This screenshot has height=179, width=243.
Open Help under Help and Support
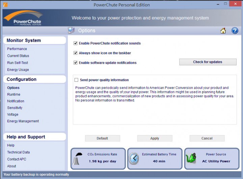point(11,145)
